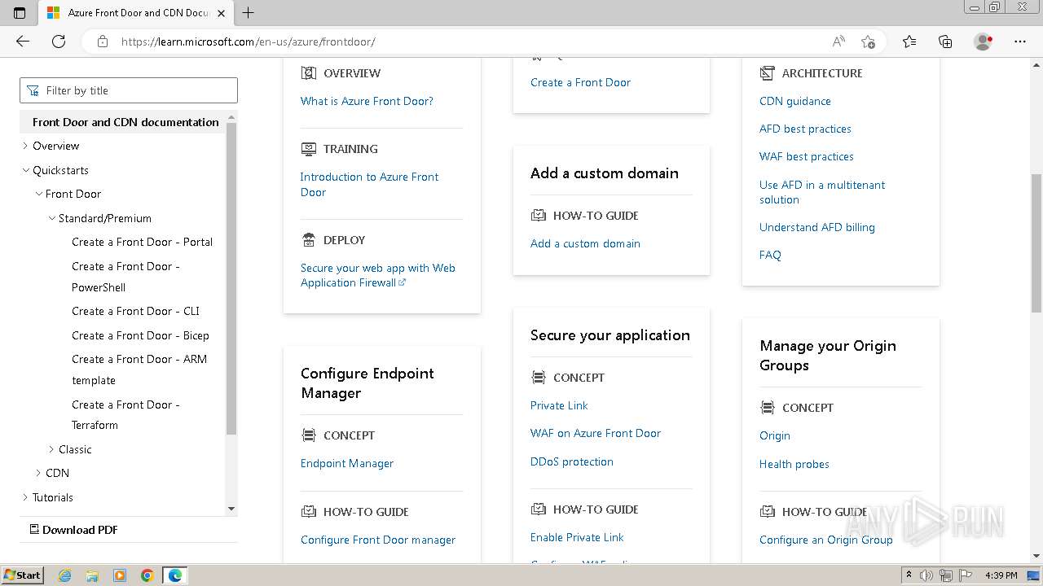The height and width of the screenshot is (586, 1043).
Task: Focus the Filter by title box
Action: tap(129, 90)
